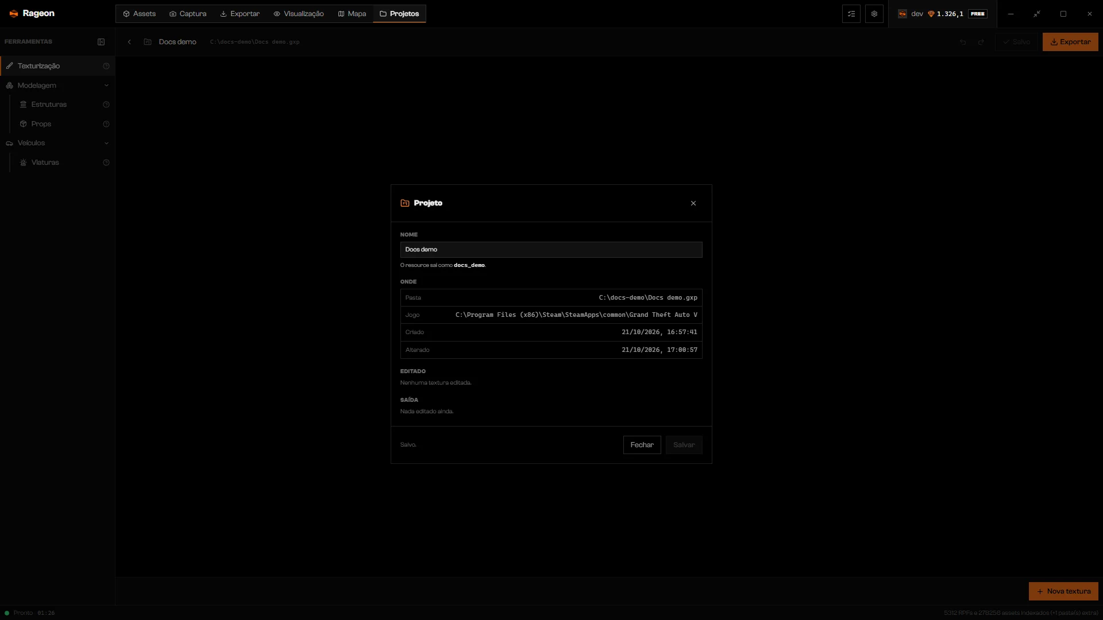This screenshot has height=620, width=1103.
Task: Click indexed assets status bar text
Action: [1021, 613]
